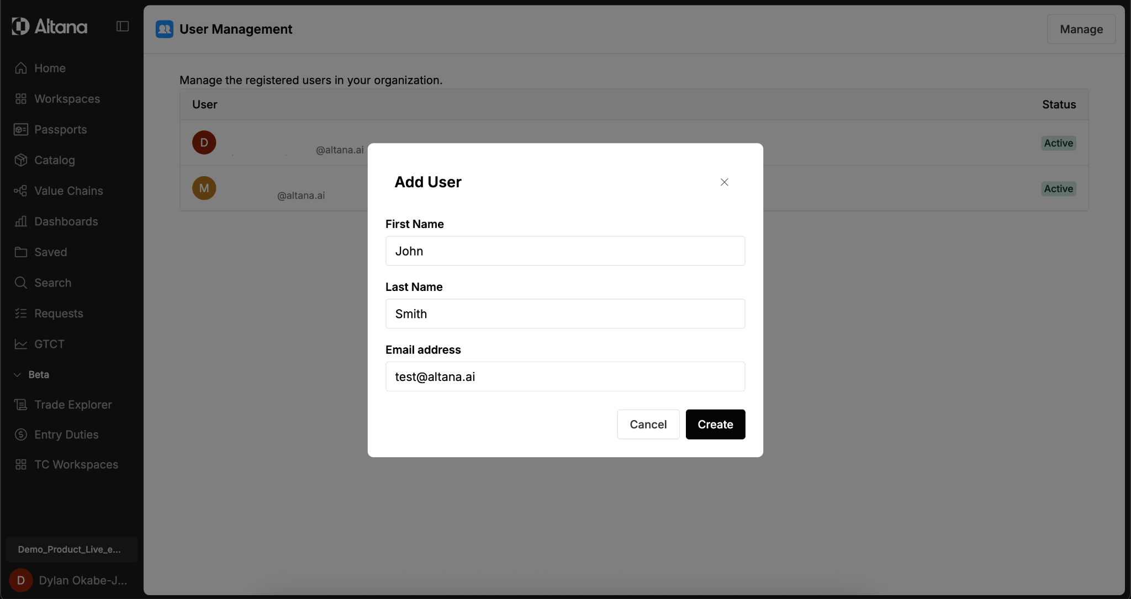Click the User column header
Viewport: 1131px width, 599px height.
tap(204, 104)
